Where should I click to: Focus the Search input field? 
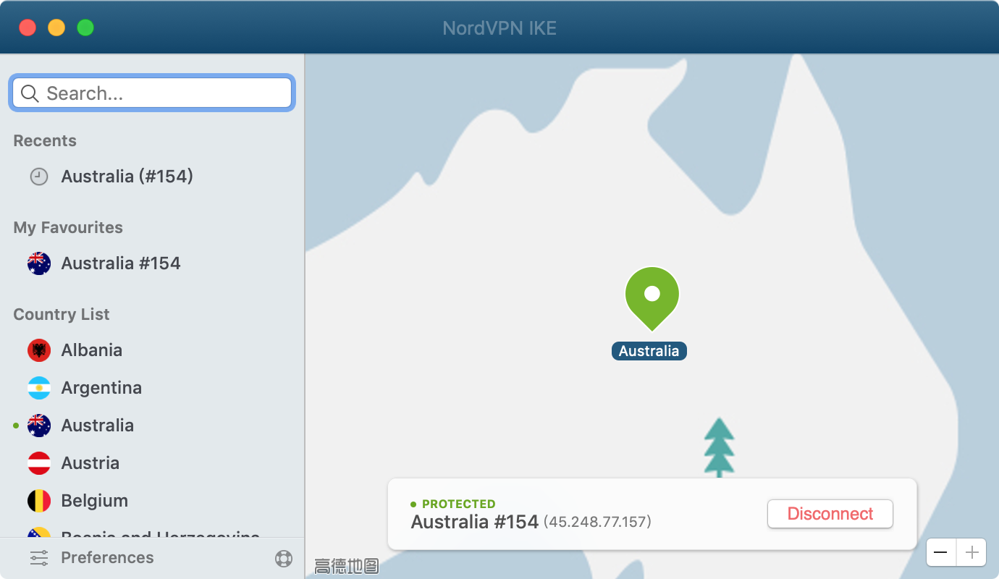(152, 93)
